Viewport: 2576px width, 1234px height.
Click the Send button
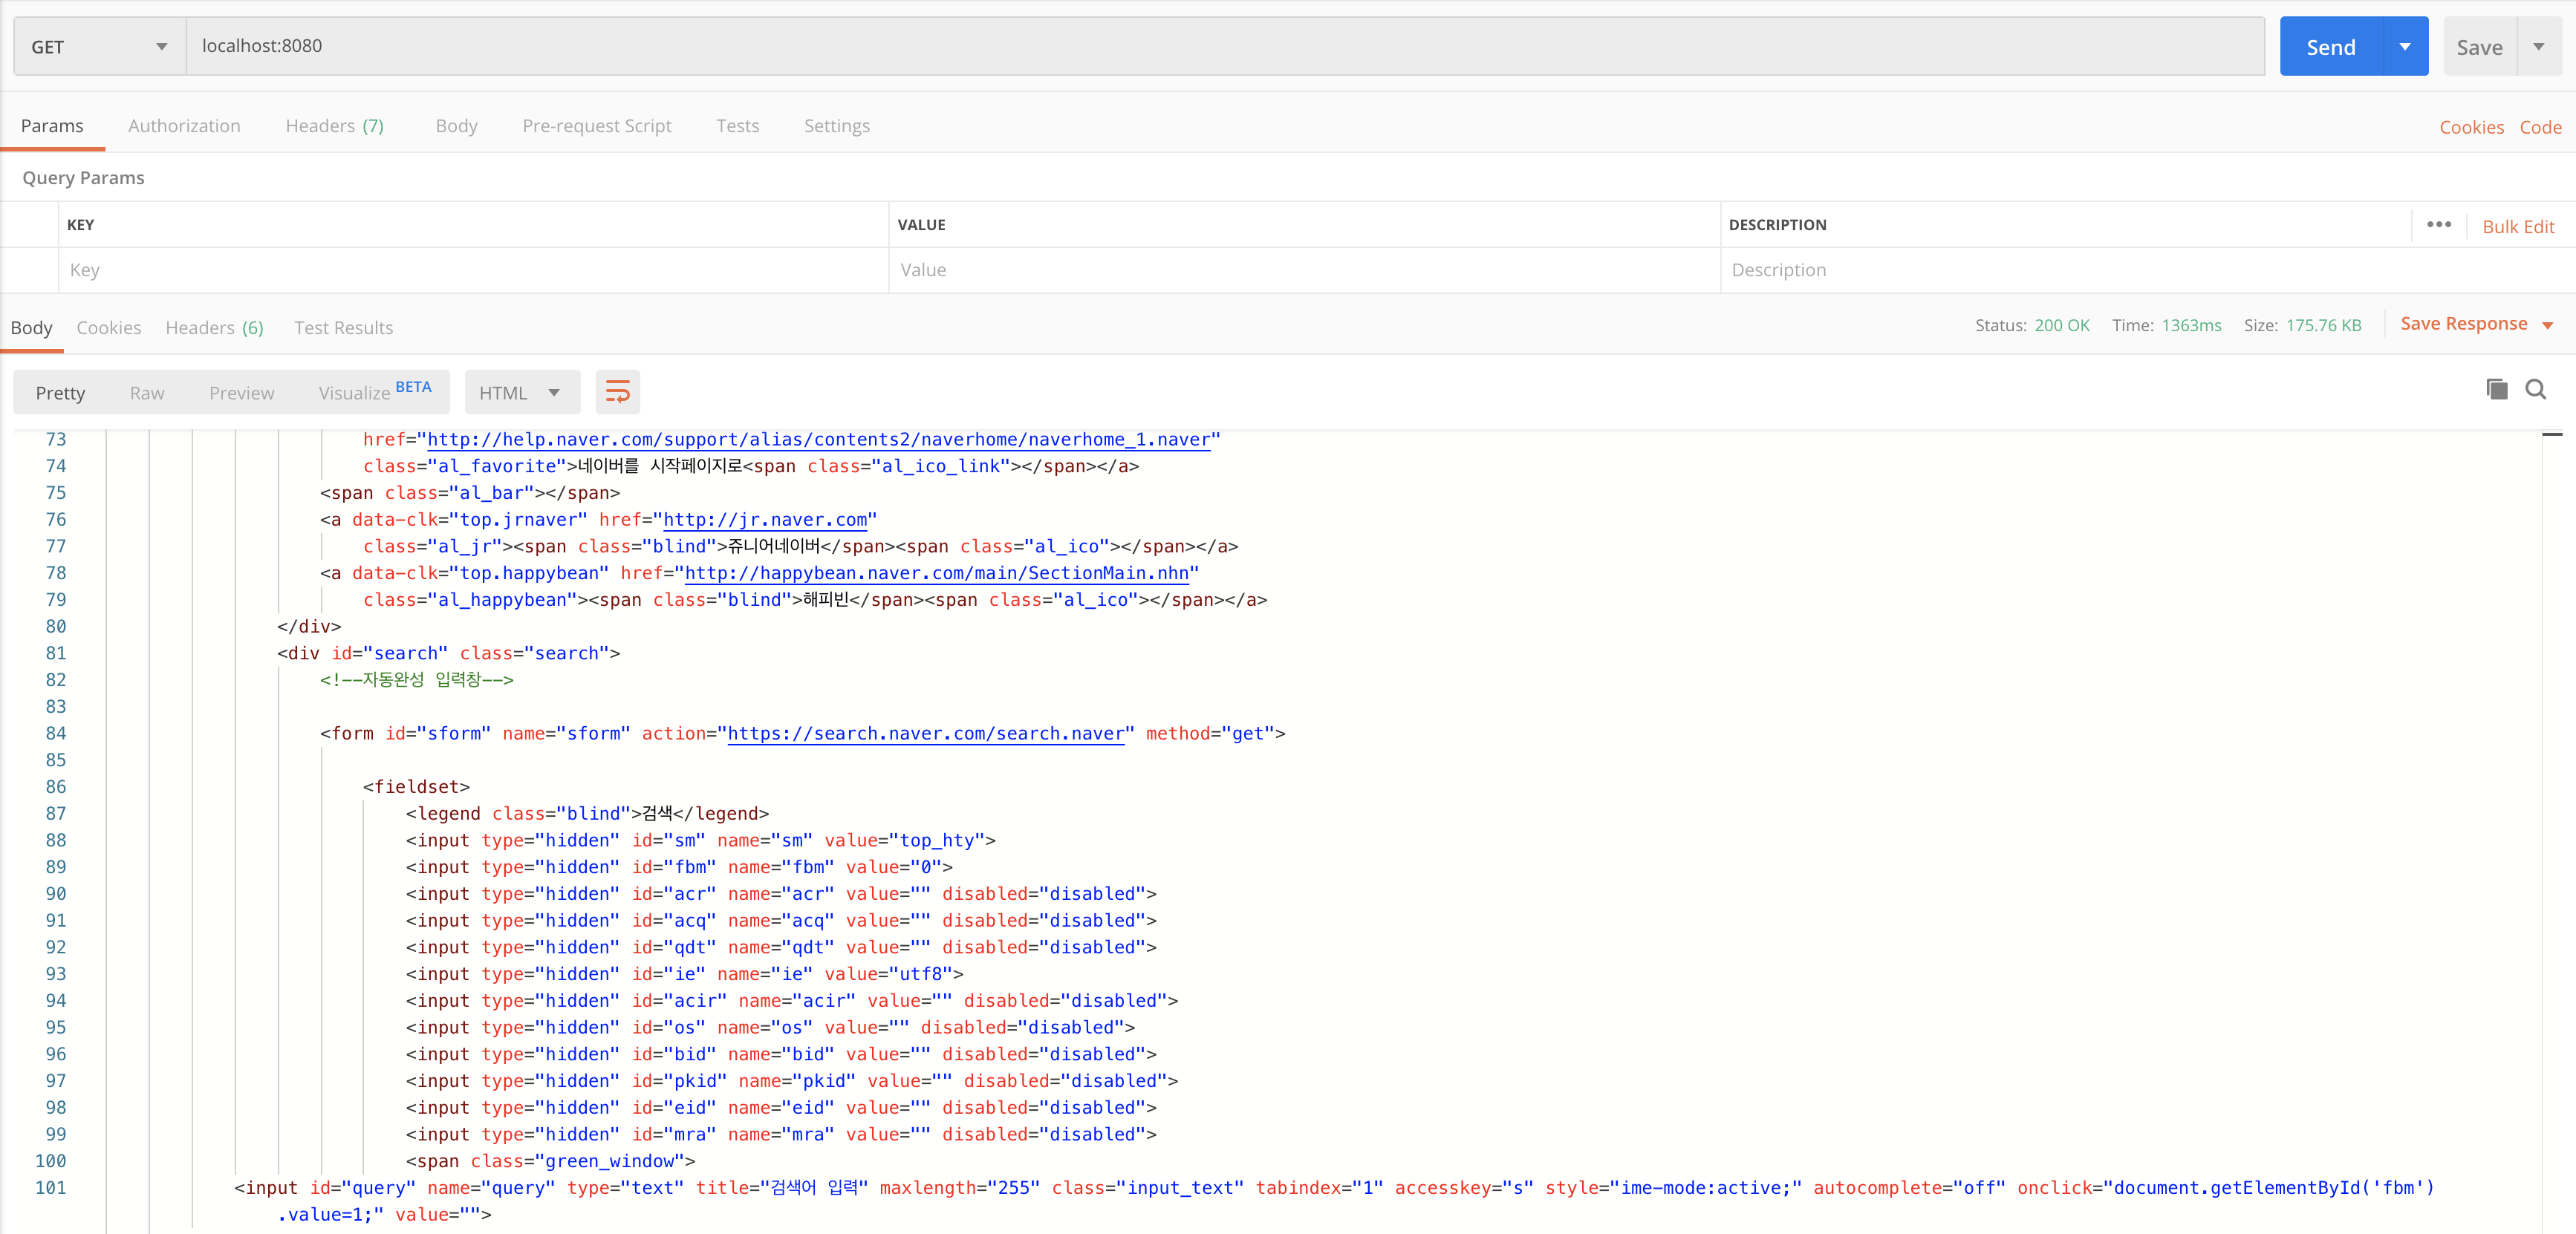2330,47
